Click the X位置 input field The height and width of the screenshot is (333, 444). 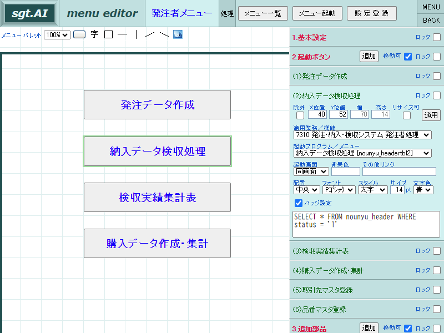(317, 114)
